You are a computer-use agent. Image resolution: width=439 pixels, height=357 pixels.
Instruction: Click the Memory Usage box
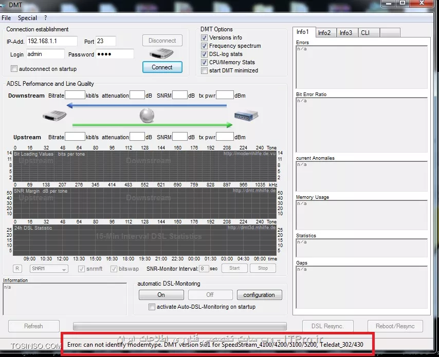(362, 215)
